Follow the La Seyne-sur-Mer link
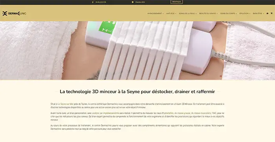 66,104
